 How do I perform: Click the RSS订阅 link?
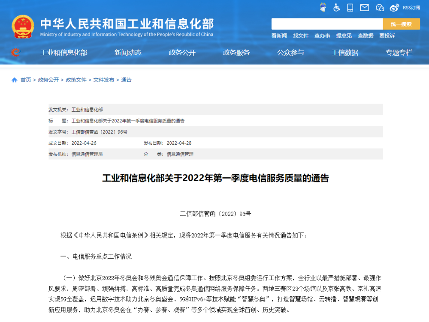pos(412,7)
